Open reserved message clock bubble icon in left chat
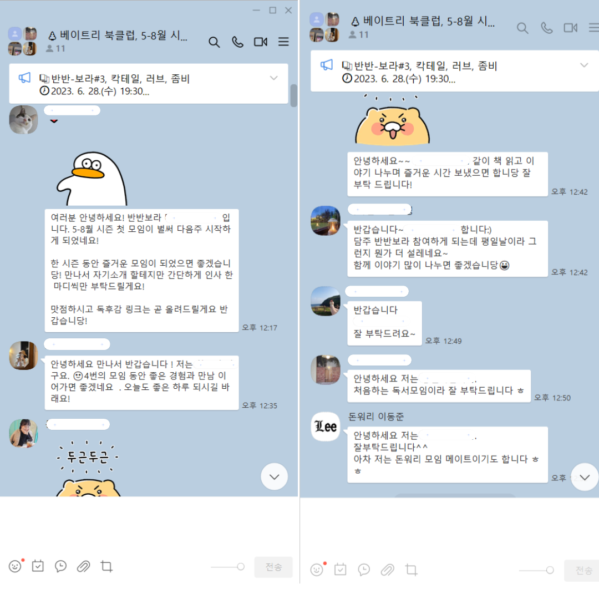The image size is (599, 599). (61, 566)
